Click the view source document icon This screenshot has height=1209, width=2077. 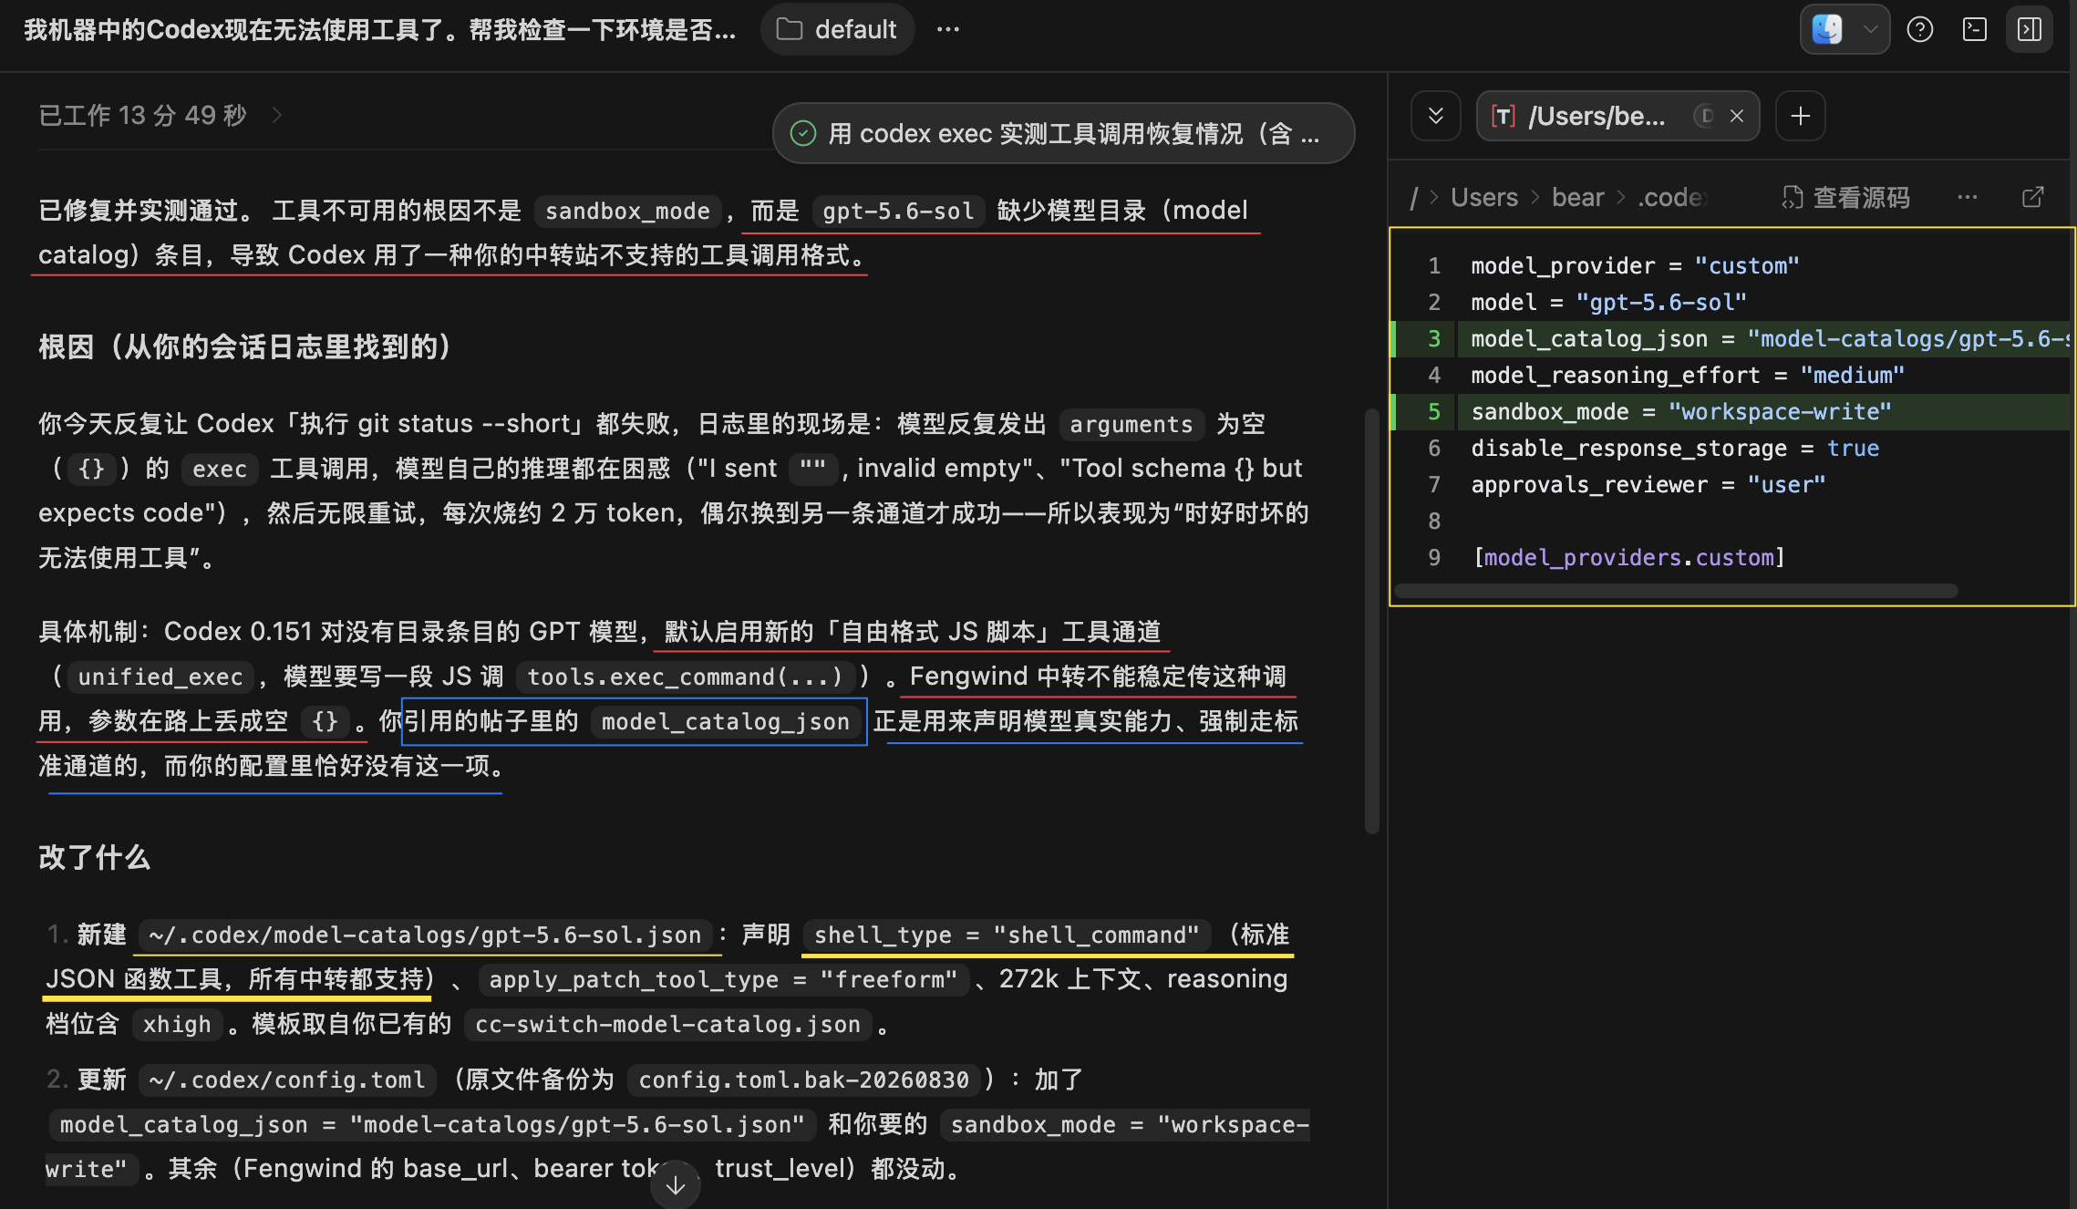coord(1793,197)
